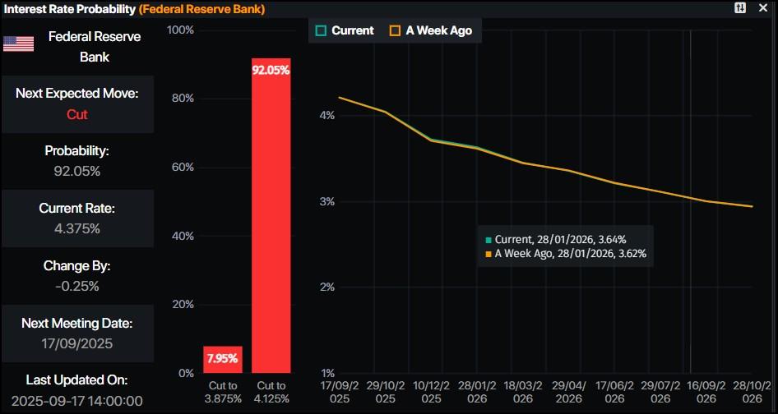Toggle the A Week Ago legend checkbox
The height and width of the screenshot is (414, 778).
coord(396,30)
